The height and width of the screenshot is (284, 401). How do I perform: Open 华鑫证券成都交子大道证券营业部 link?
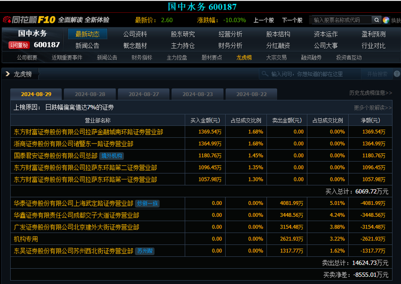[x=77, y=215]
